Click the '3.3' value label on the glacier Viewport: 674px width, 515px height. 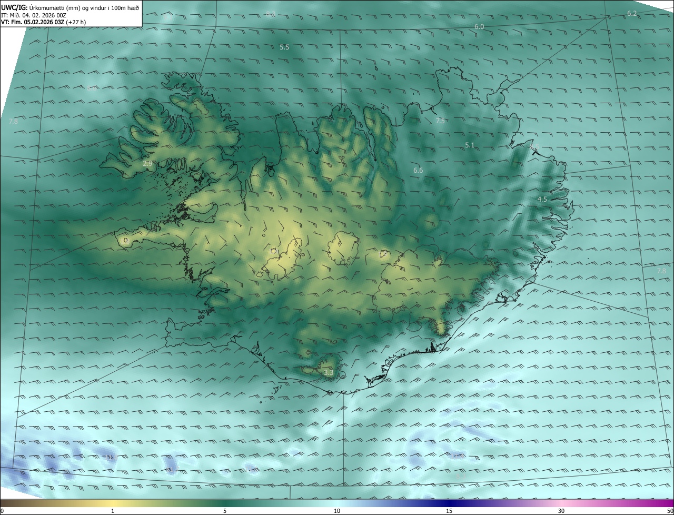[x=329, y=373]
